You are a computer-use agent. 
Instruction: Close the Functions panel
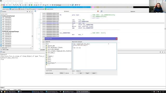[32, 12]
